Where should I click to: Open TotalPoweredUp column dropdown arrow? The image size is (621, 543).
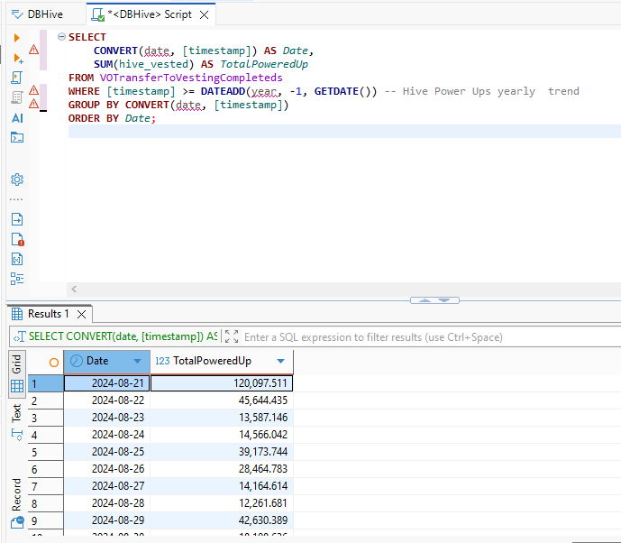click(281, 361)
